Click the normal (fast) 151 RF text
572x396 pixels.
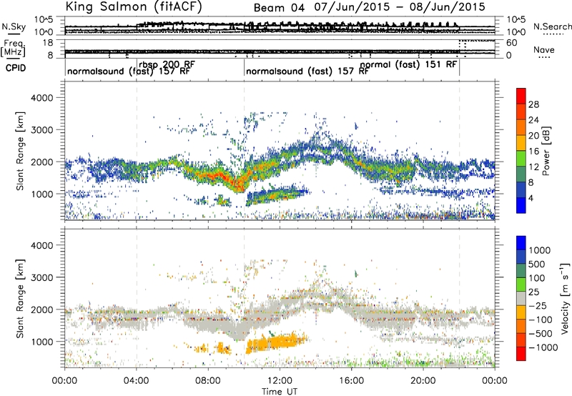(x=408, y=64)
